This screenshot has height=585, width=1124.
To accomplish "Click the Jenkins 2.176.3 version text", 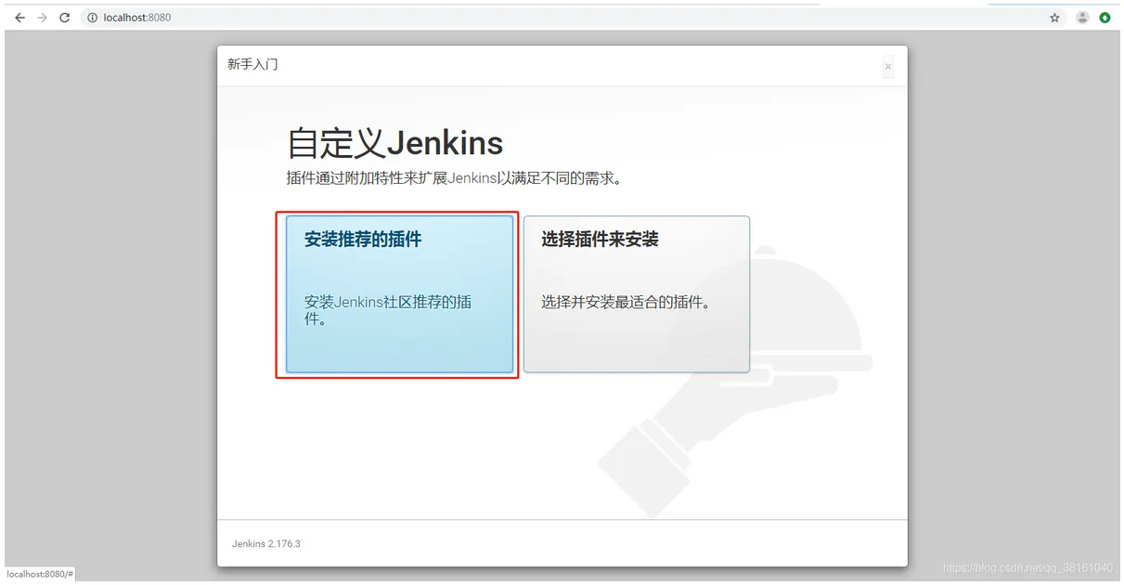I will click(266, 543).
